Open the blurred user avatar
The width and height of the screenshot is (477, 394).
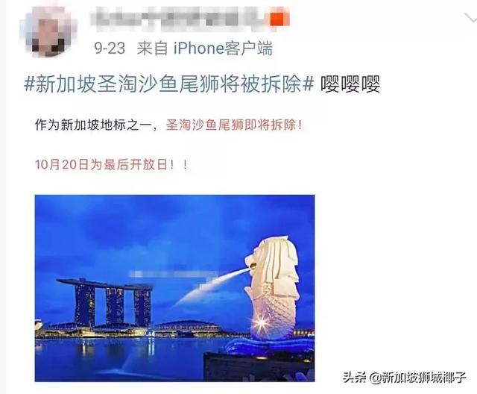pyautogui.click(x=48, y=31)
